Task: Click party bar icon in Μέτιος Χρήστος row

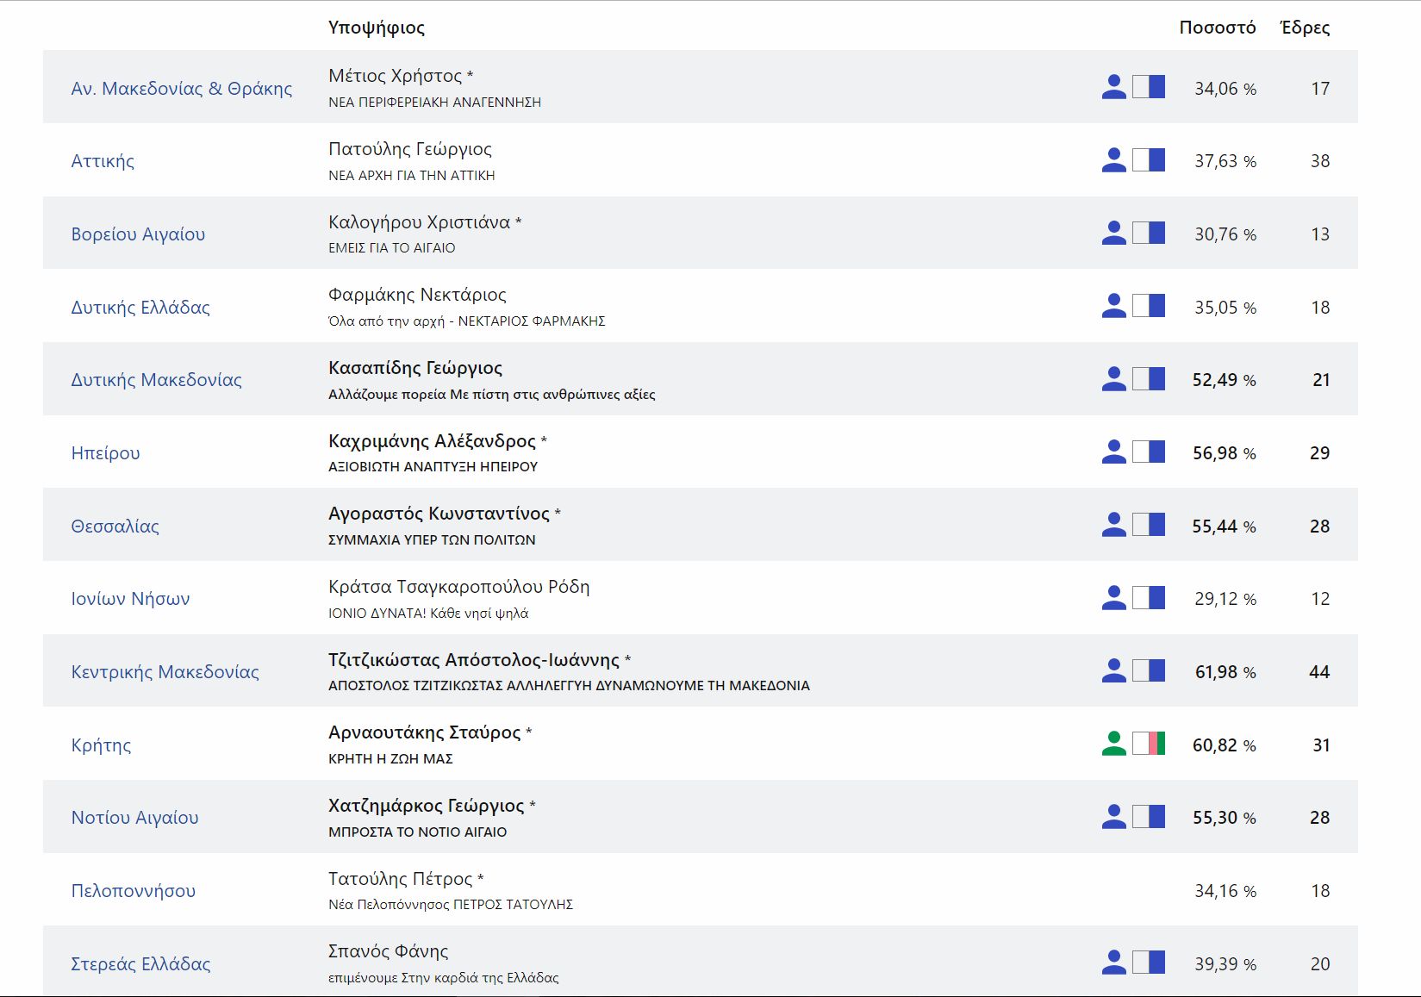Action: point(1149,86)
